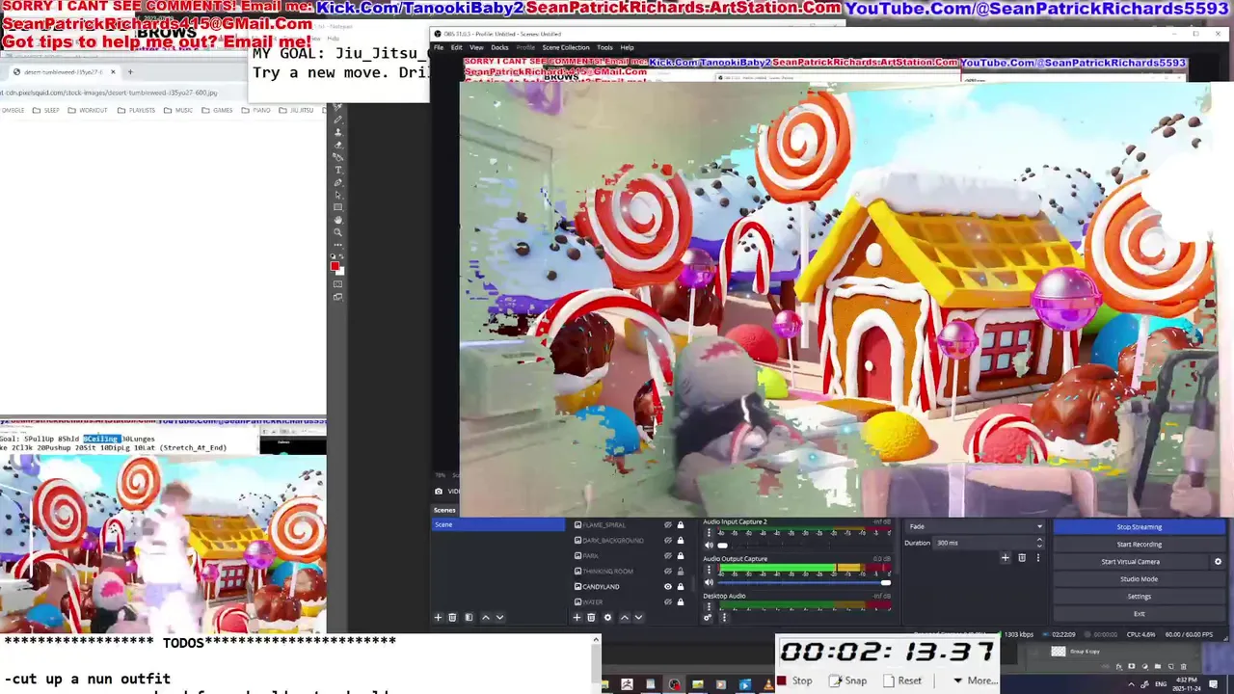Select the Pen tool in Photoshop toolbar
This screenshot has height=694, width=1234.
pos(337,182)
